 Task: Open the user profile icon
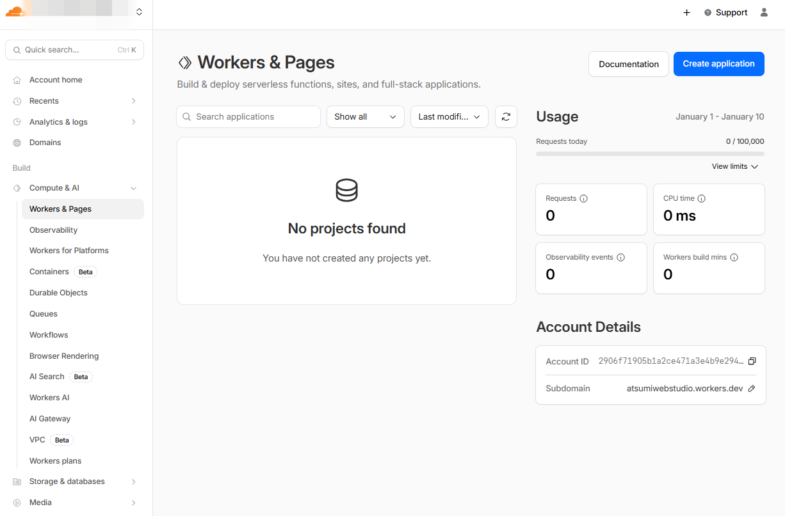pyautogui.click(x=764, y=12)
